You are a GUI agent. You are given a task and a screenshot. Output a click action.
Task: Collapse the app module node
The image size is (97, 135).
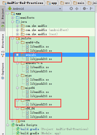coord(8,13)
